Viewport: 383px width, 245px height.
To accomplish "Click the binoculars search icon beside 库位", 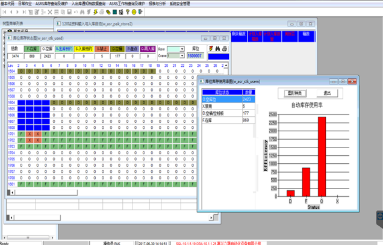I will [x=219, y=49].
